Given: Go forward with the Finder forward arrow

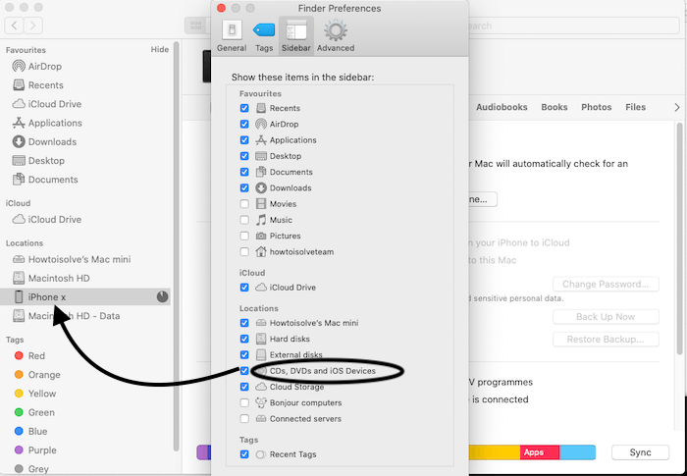Looking at the screenshot, I should [32, 26].
